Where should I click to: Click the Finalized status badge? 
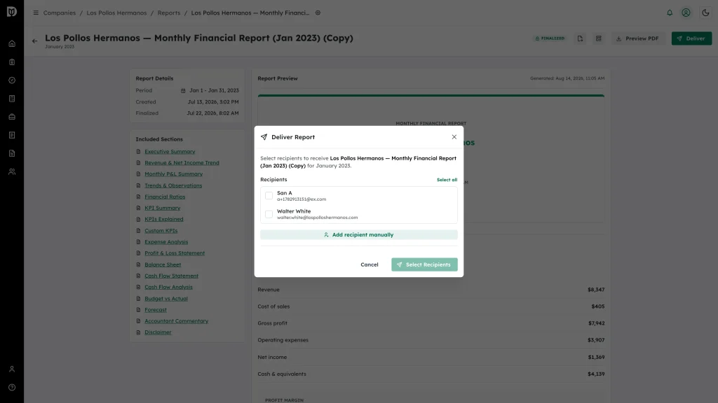550,38
